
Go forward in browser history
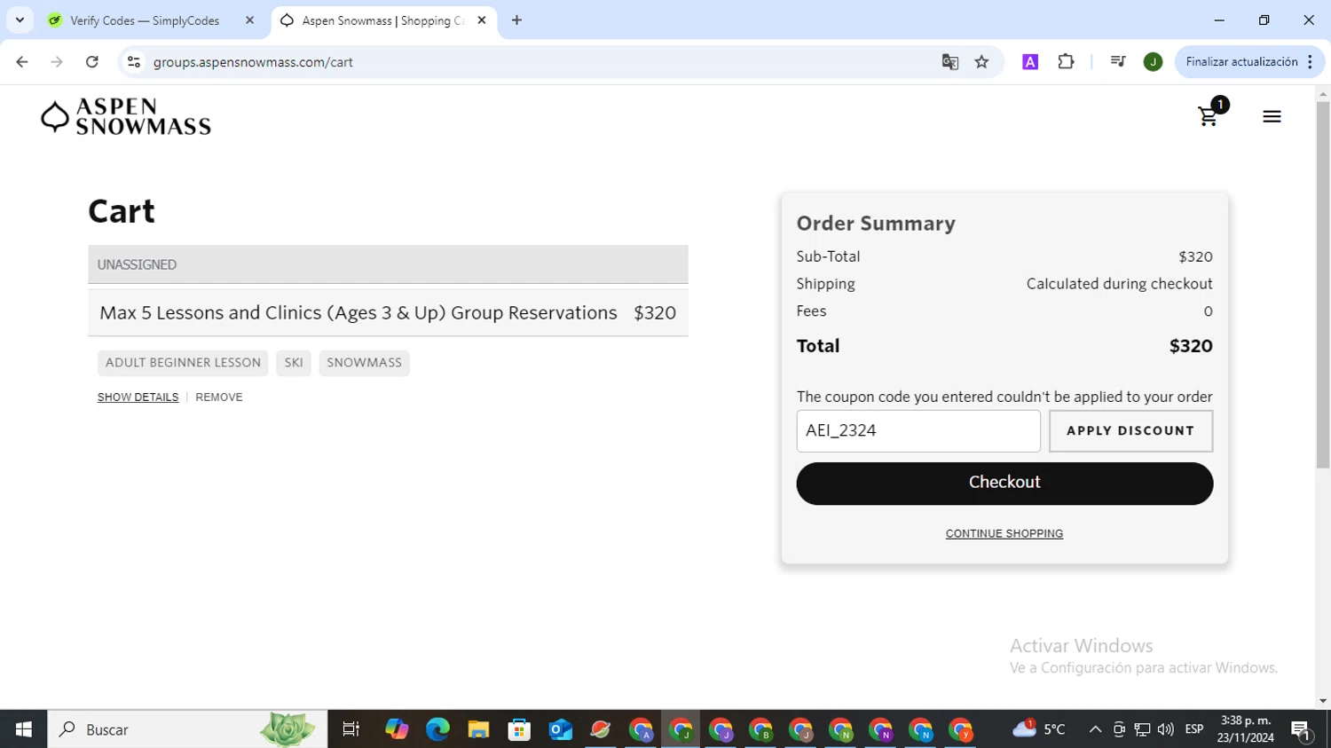click(57, 62)
